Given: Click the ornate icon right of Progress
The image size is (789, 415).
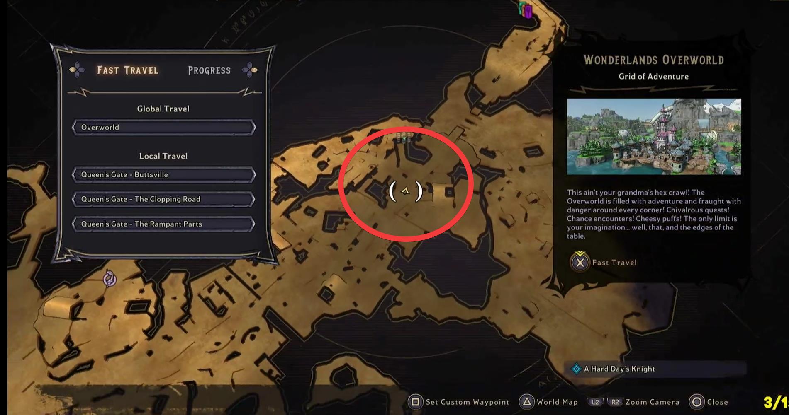Looking at the screenshot, I should [x=250, y=70].
